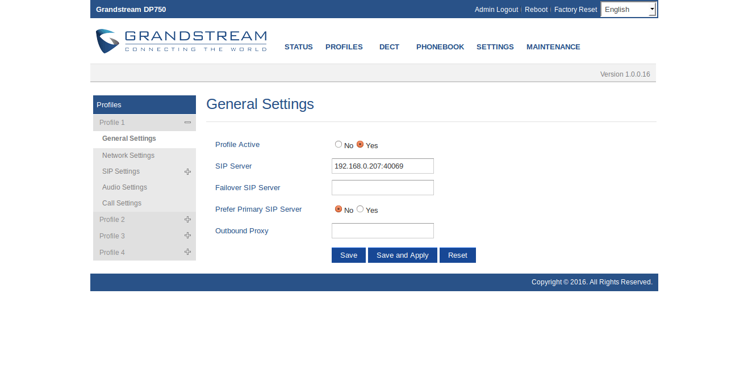Expand Profile 4 plus icon
This screenshot has height=382, width=748.
pyautogui.click(x=187, y=252)
